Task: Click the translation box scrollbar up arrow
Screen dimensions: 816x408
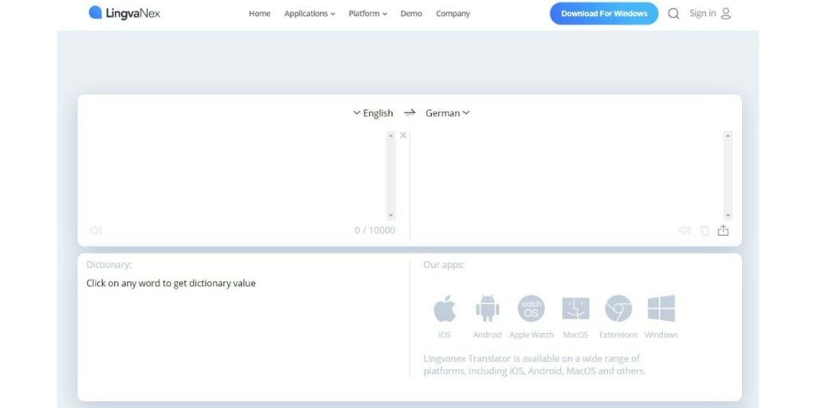Action: click(728, 135)
